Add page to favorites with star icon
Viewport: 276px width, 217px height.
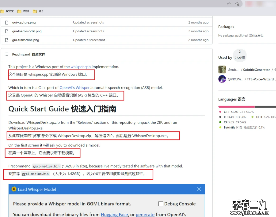click(237, 4)
